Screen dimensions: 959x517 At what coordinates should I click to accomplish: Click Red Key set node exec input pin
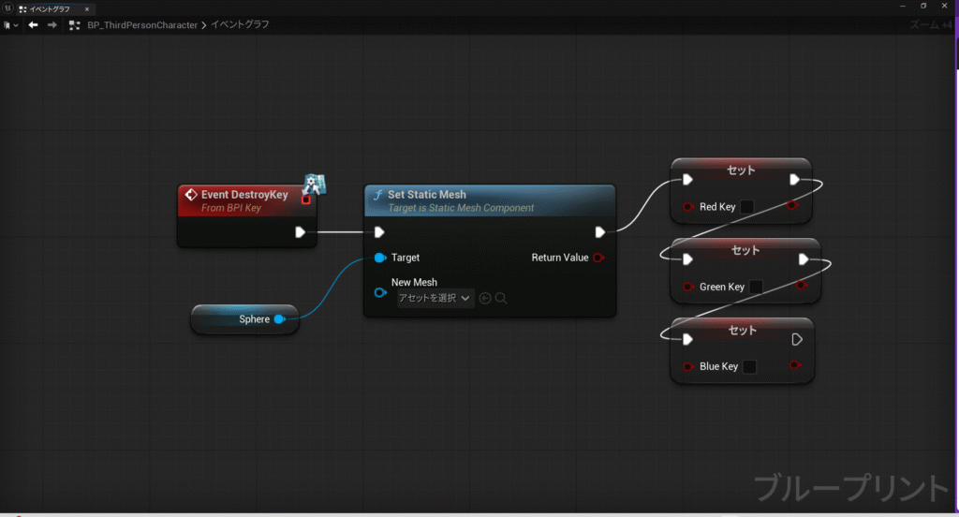[687, 179]
